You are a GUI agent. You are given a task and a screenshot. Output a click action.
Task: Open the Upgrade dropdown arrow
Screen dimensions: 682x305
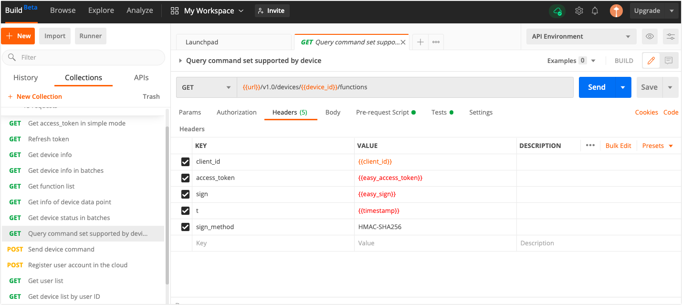pyautogui.click(x=672, y=11)
